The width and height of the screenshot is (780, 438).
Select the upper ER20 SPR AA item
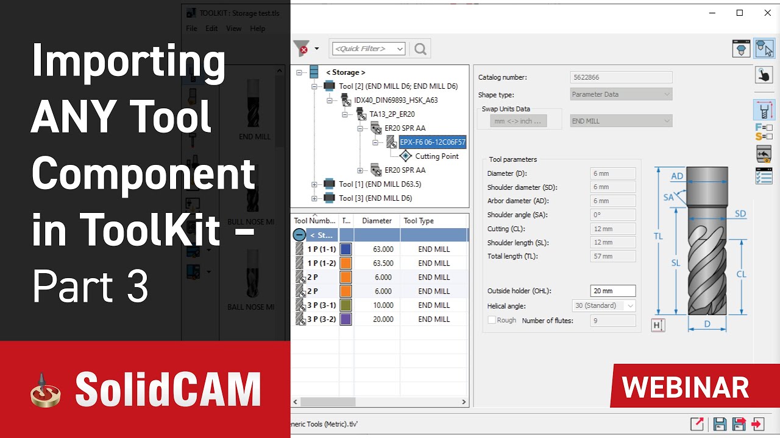(x=405, y=128)
